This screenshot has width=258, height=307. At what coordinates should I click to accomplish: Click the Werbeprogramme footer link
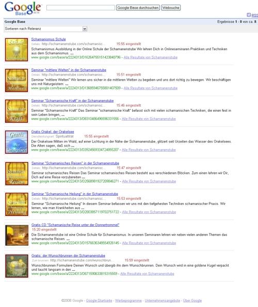[x=128, y=300]
